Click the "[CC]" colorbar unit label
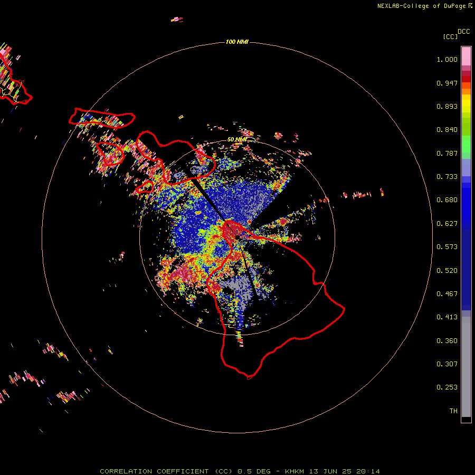Image resolution: width=475 pixels, height=475 pixels. [x=450, y=36]
